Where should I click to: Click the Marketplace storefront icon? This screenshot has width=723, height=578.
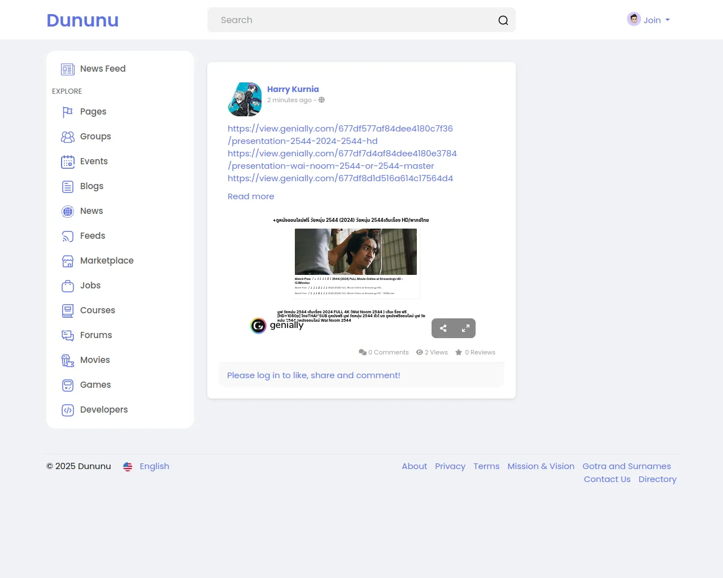[x=68, y=261]
